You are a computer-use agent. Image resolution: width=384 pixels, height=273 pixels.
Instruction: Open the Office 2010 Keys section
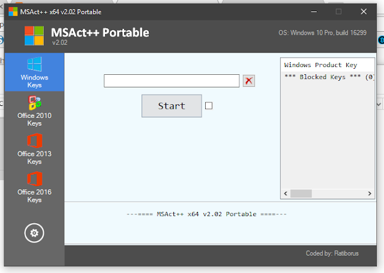point(34,111)
